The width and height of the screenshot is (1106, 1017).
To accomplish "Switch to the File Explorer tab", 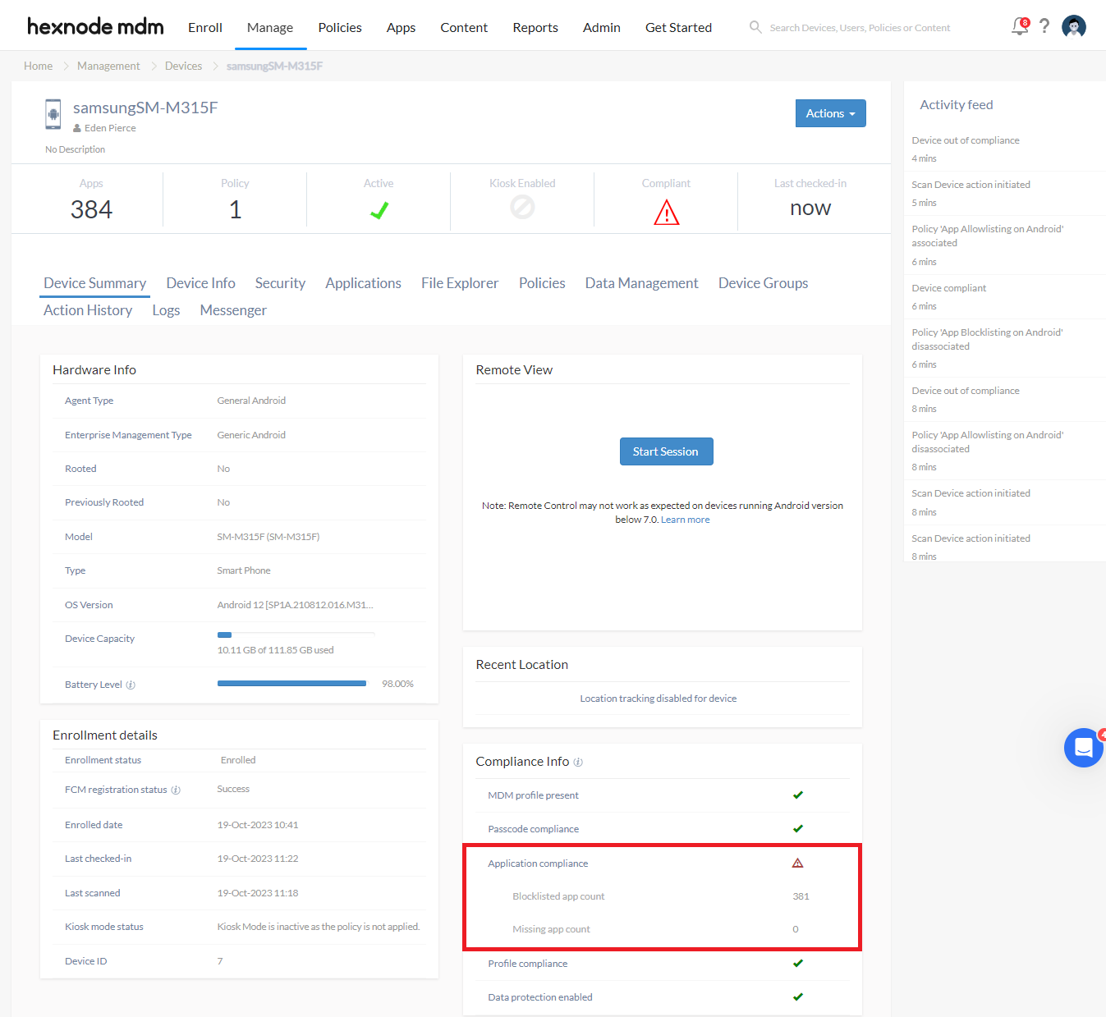I will (460, 283).
